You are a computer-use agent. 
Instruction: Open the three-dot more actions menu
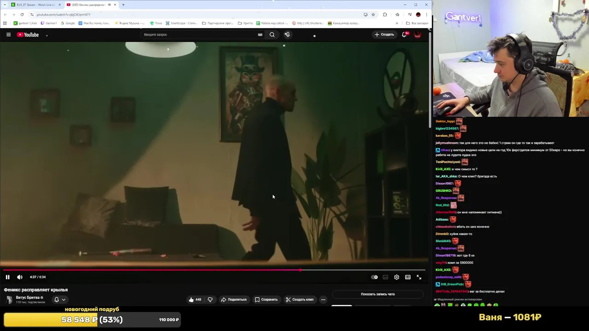coord(323,300)
